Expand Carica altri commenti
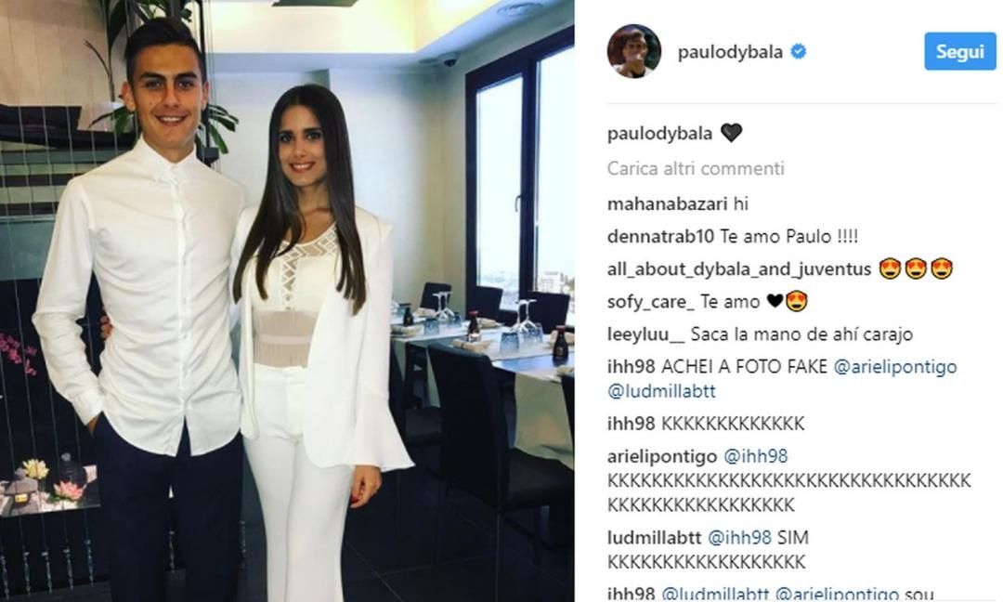 coord(696,168)
